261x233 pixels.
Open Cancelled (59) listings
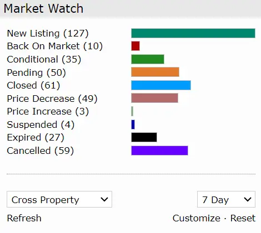coord(41,151)
